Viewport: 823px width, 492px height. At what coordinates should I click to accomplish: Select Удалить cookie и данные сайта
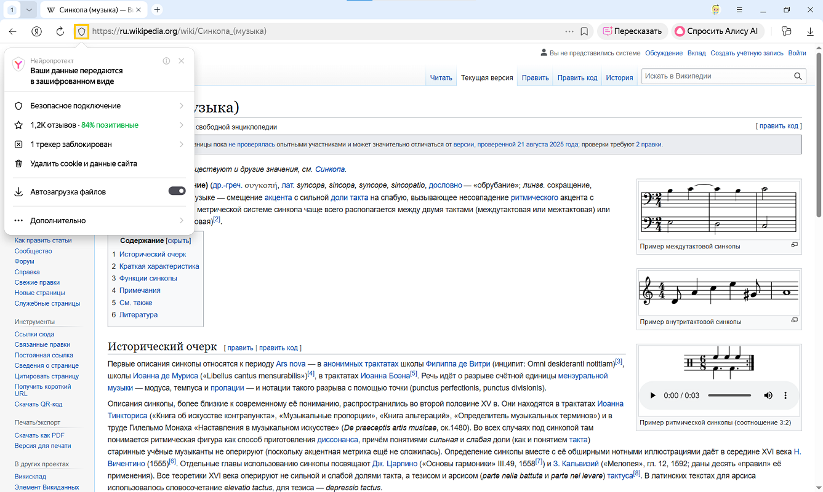(83, 164)
